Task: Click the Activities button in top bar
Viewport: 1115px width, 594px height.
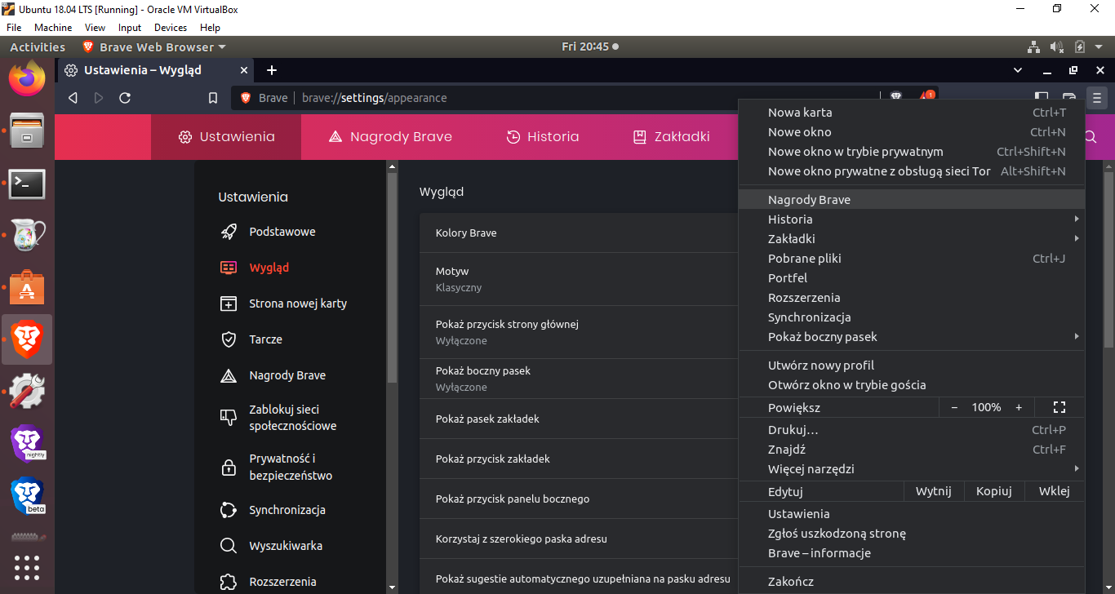Action: coord(38,47)
